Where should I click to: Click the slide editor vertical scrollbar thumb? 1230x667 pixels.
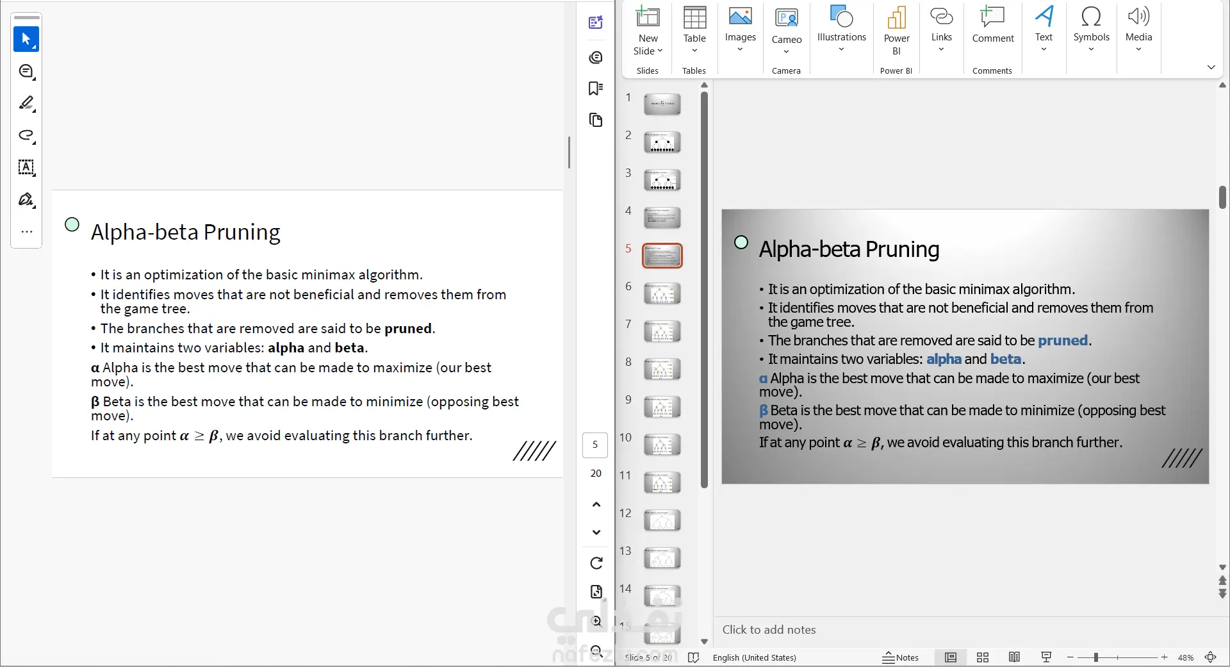point(1222,197)
